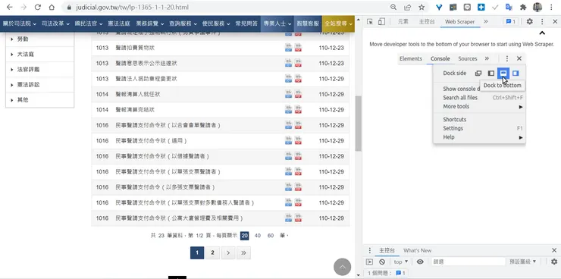Show 60 records per page
Screen dimensions: 561x279
pos(271,235)
